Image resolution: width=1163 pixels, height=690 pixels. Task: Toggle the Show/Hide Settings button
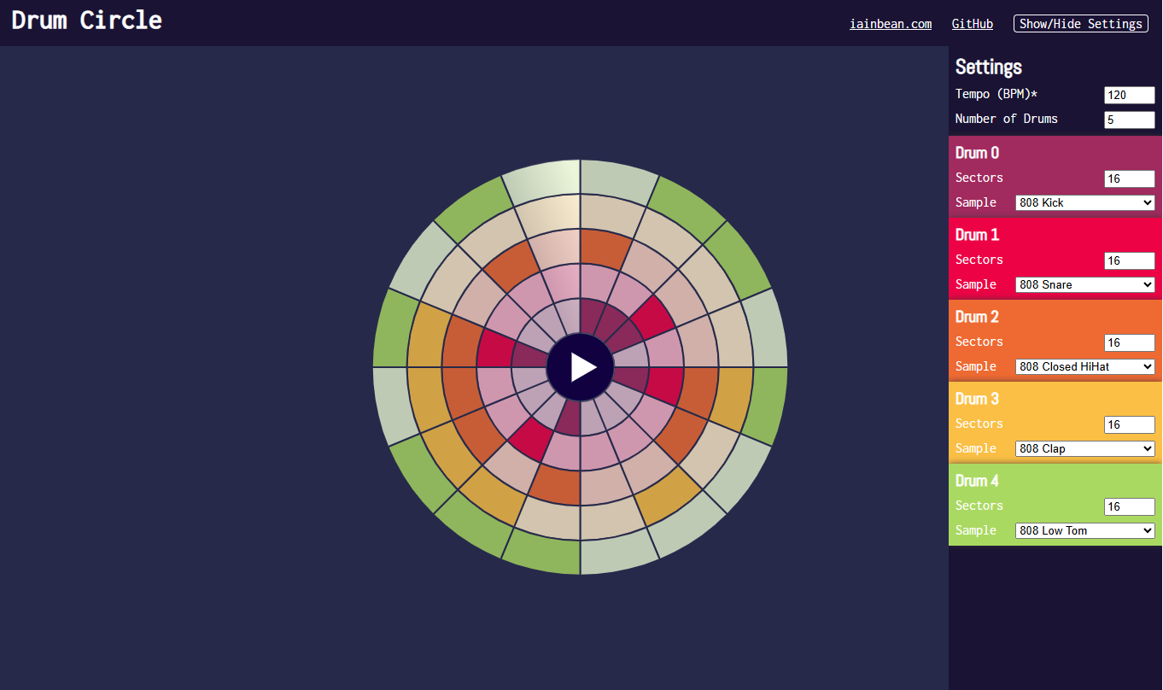pos(1080,24)
